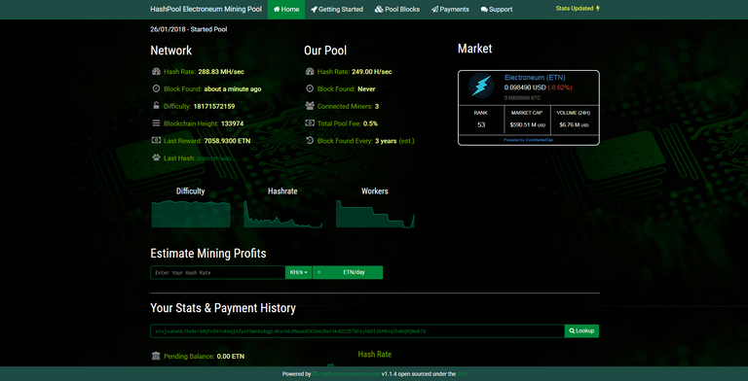Open the Home tab
Screen dimensions: 748x381
(x=286, y=10)
